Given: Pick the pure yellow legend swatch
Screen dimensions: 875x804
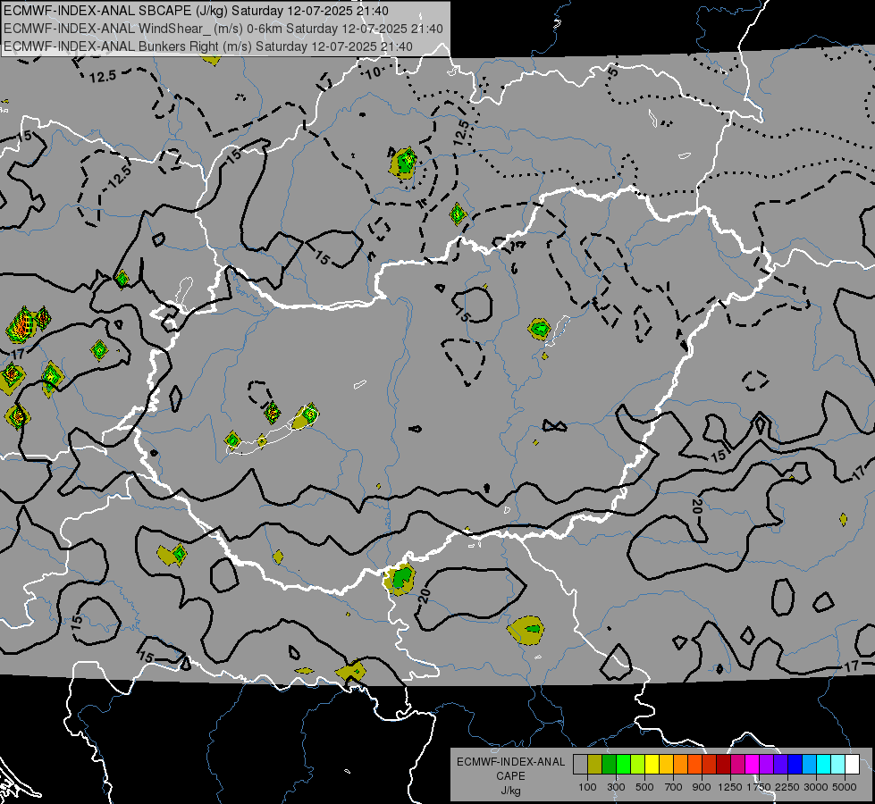Looking at the screenshot, I should pyautogui.click(x=652, y=765).
